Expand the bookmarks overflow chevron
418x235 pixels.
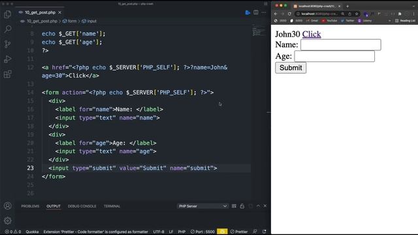(390, 20)
